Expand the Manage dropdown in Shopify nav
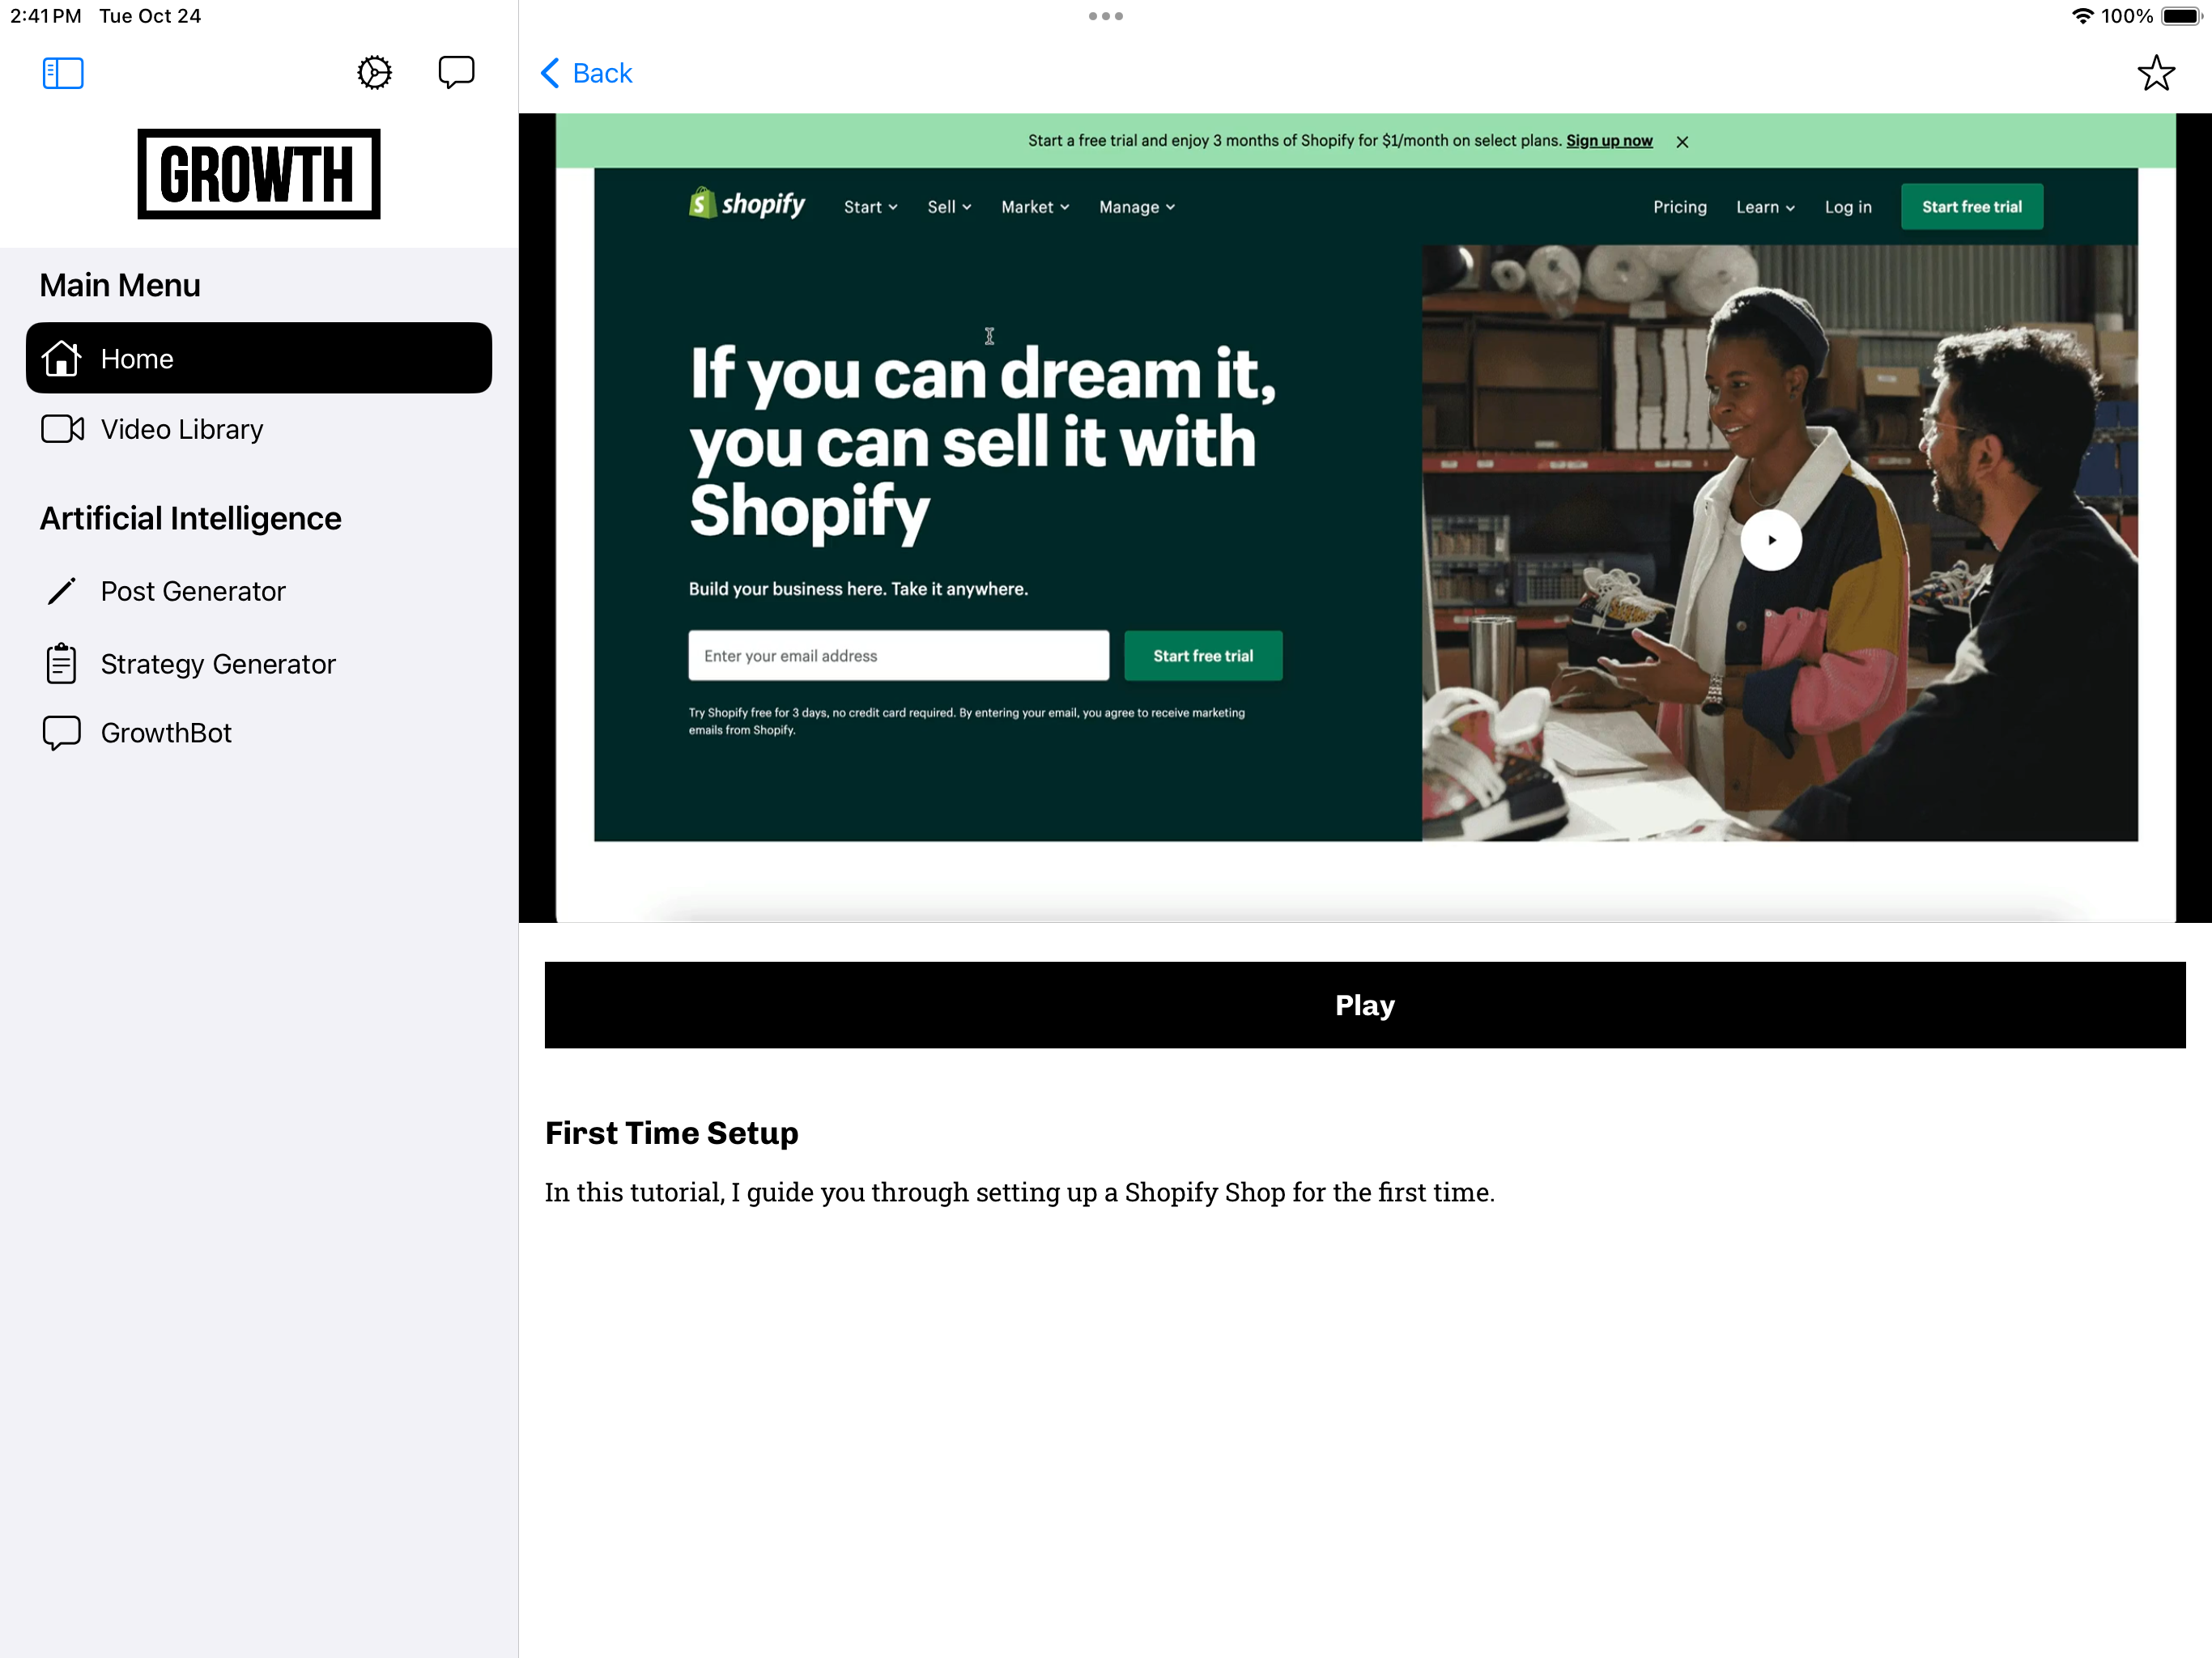The width and height of the screenshot is (2212, 1658). pyautogui.click(x=1137, y=207)
